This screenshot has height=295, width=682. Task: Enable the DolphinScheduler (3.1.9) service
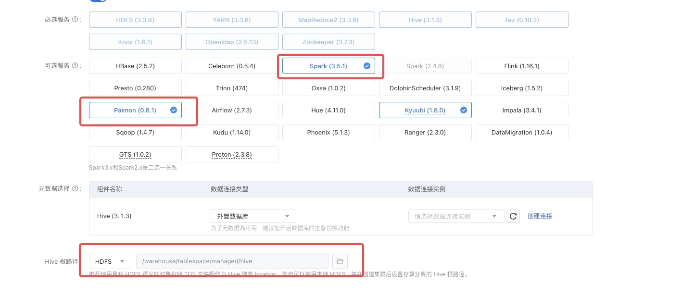point(425,88)
